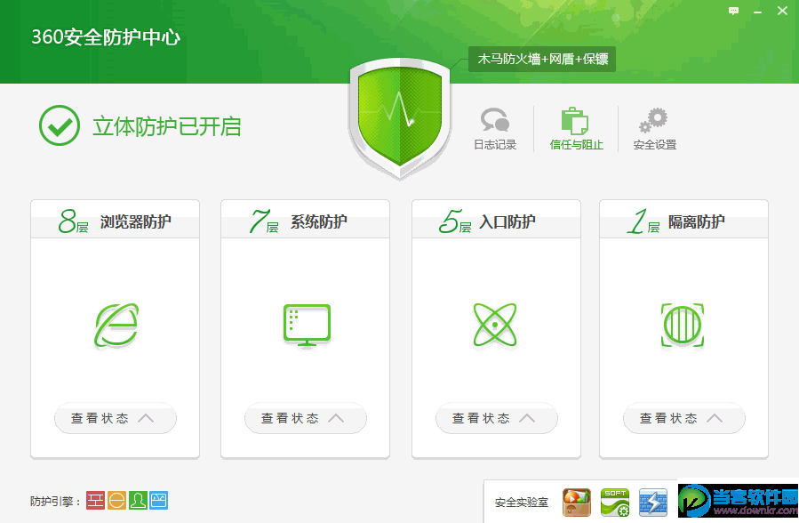Image resolution: width=799 pixels, height=523 pixels.
Task: Click the green shield heartbeat icon
Action: coord(400,117)
